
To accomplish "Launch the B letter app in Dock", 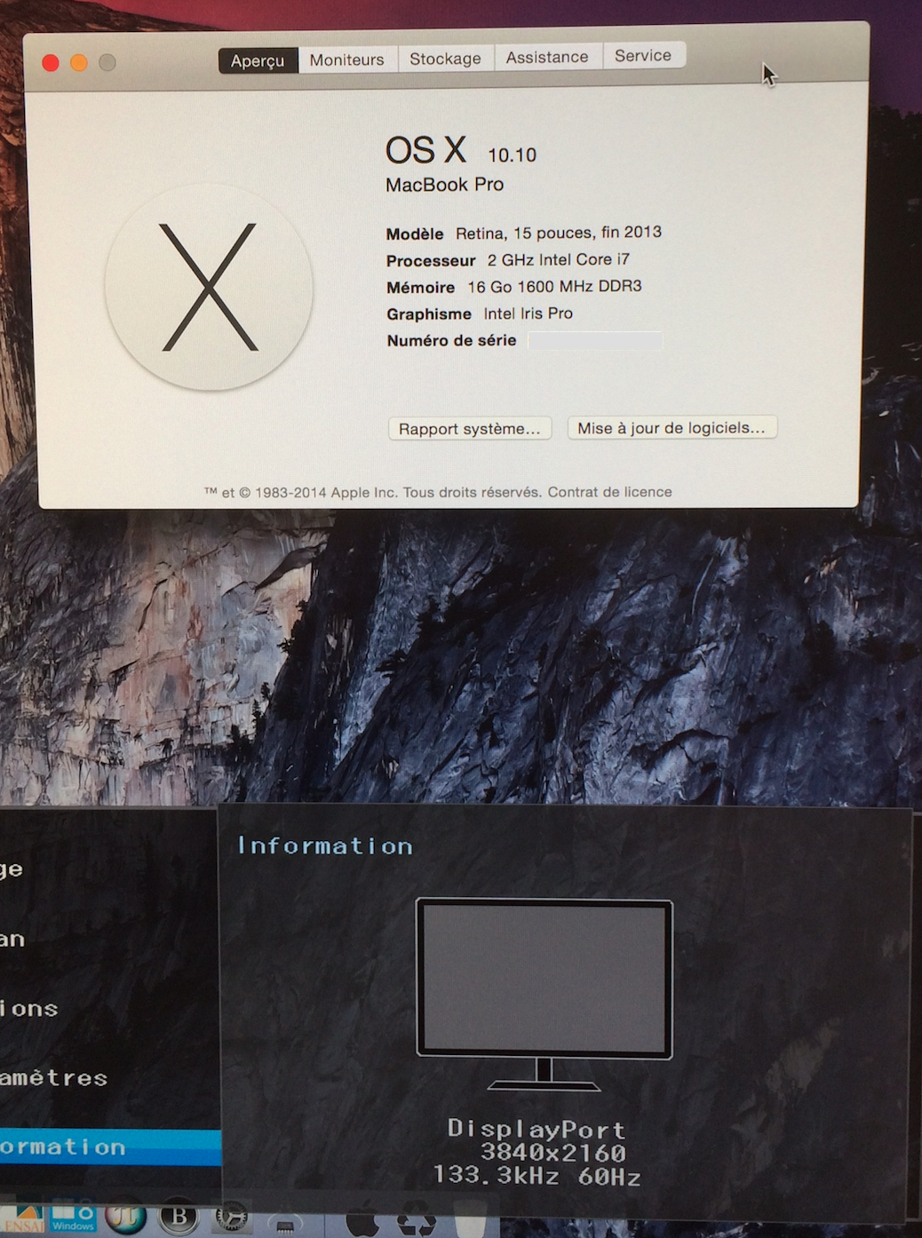I will click(x=179, y=1218).
